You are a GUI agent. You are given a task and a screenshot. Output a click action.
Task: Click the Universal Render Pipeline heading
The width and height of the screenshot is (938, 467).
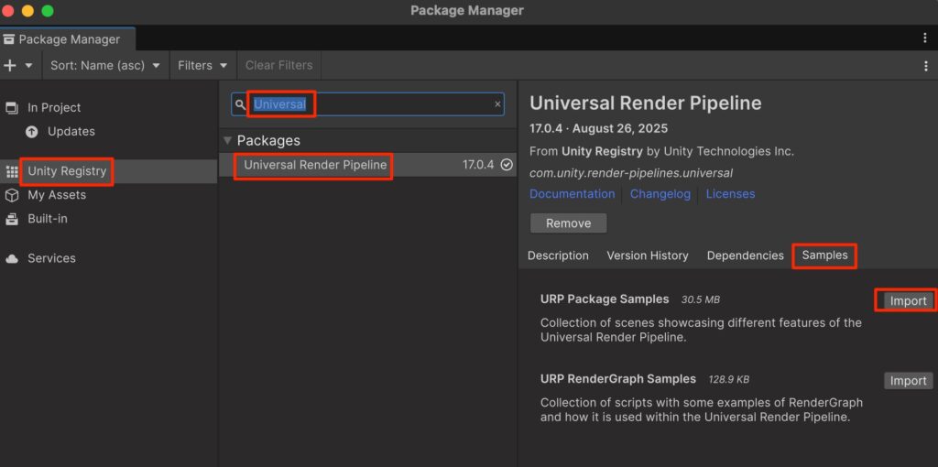[645, 103]
